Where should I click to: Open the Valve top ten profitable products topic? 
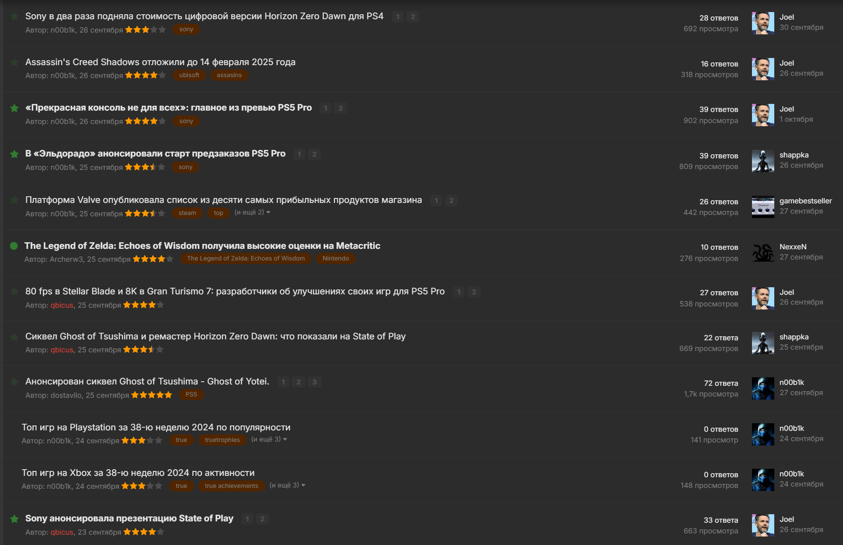tap(224, 200)
